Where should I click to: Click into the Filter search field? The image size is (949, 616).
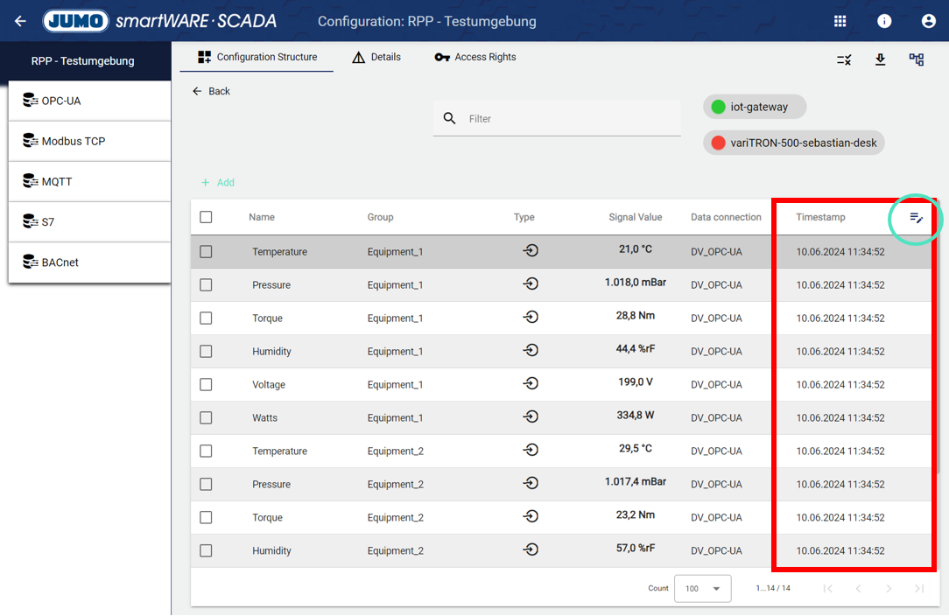coord(569,119)
